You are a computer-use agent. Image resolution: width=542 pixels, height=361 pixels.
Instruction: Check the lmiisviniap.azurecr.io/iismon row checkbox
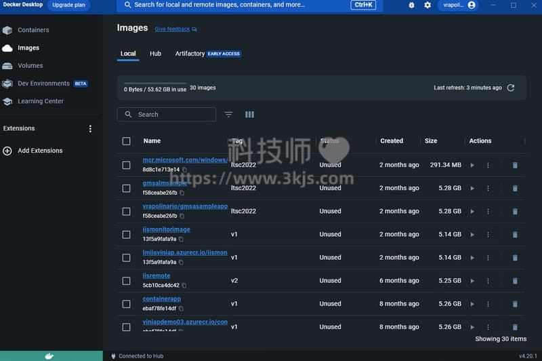pos(126,258)
